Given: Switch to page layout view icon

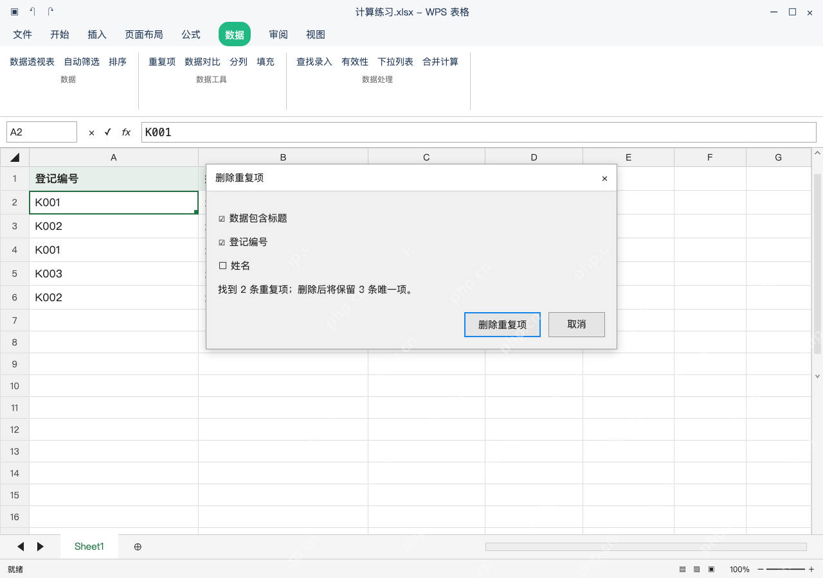Looking at the screenshot, I should 697,570.
